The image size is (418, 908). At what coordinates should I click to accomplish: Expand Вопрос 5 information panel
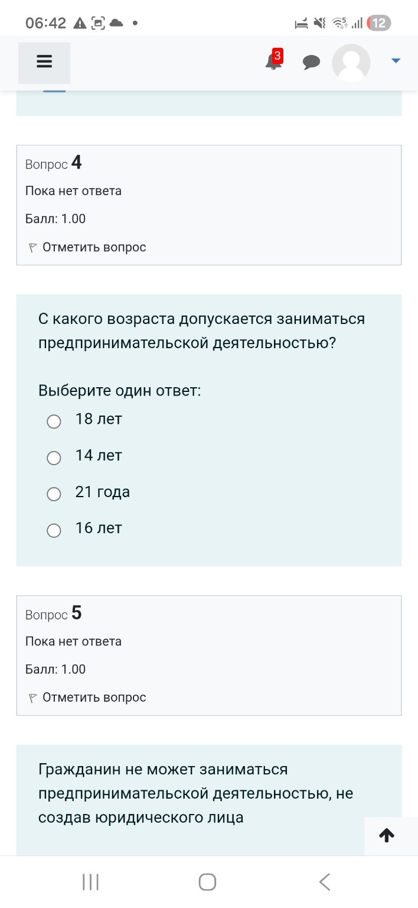[208, 654]
